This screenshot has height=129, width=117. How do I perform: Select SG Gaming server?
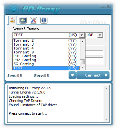coord(46,64)
